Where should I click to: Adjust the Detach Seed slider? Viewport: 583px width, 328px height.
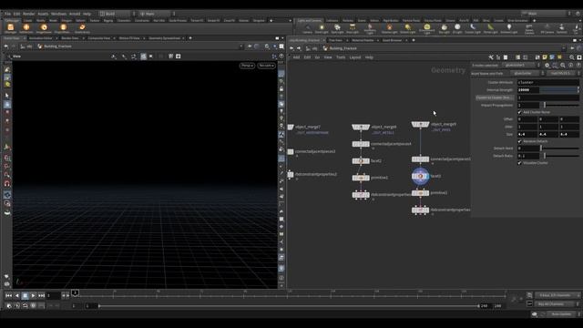click(559, 148)
